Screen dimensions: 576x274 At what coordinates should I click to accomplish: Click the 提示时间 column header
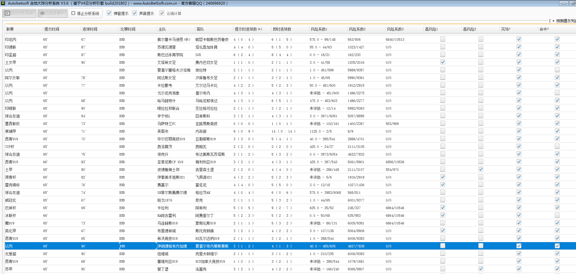click(52, 29)
